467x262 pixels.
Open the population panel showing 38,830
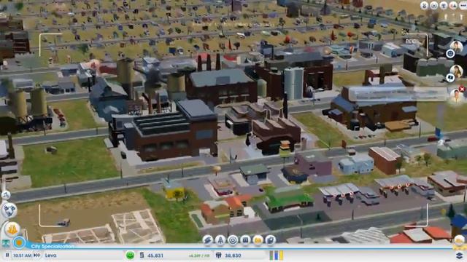point(228,255)
